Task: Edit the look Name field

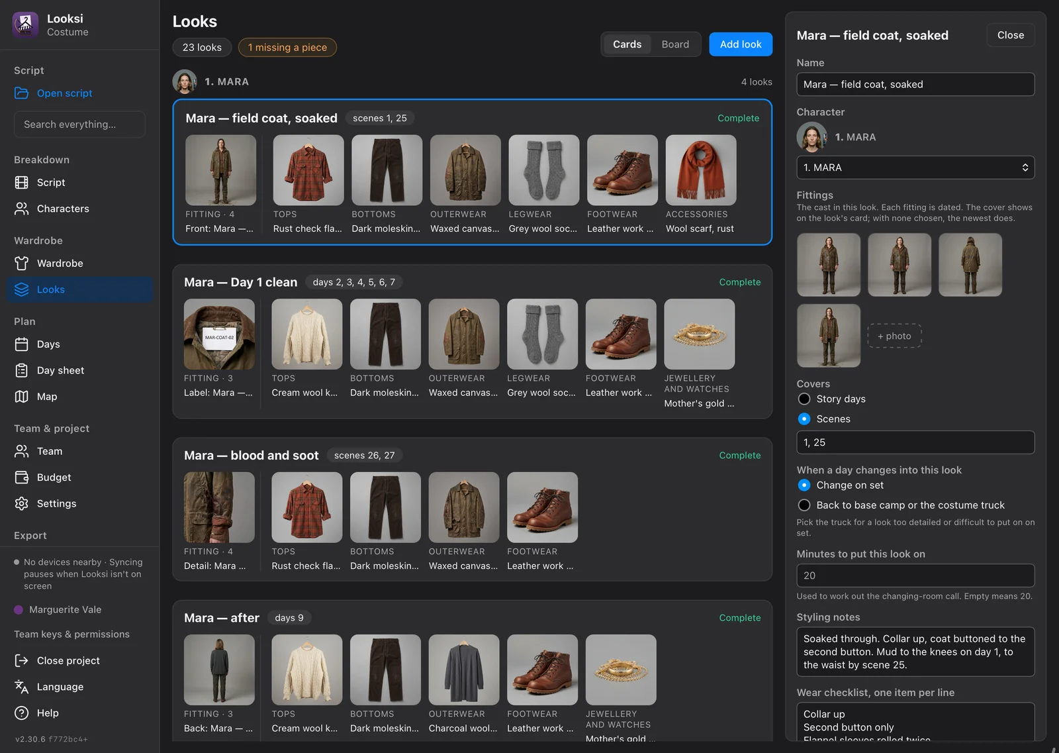Action: tap(915, 84)
